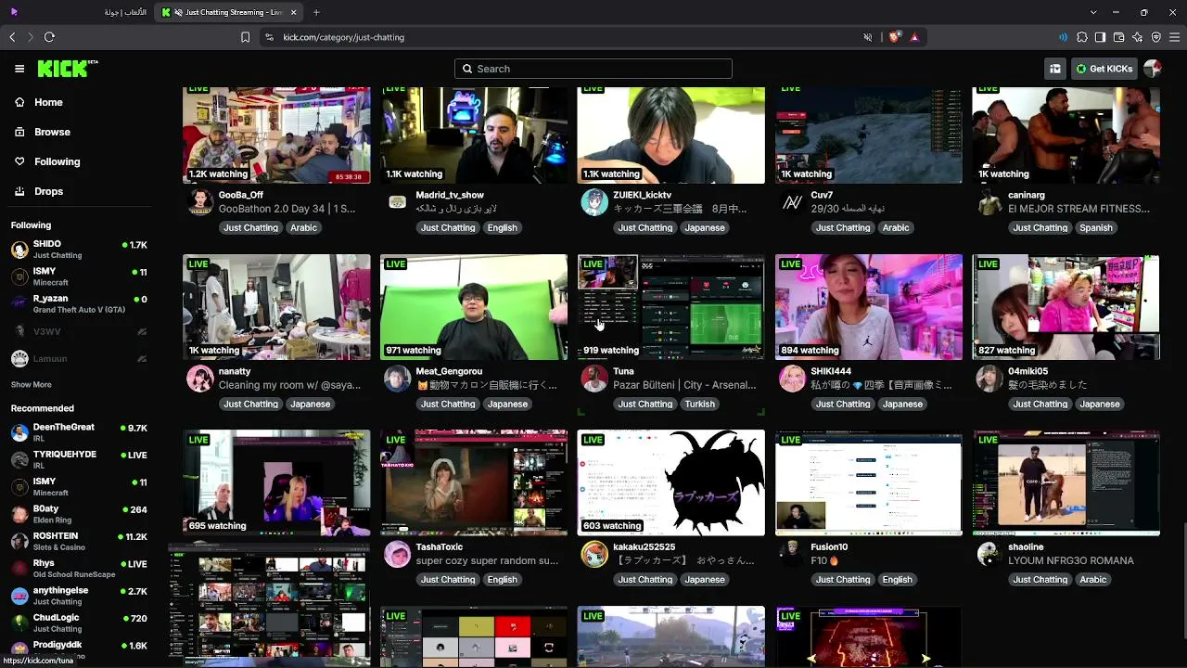Click the Fusion10 channel name
This screenshot has height=668, width=1187.
click(829, 546)
